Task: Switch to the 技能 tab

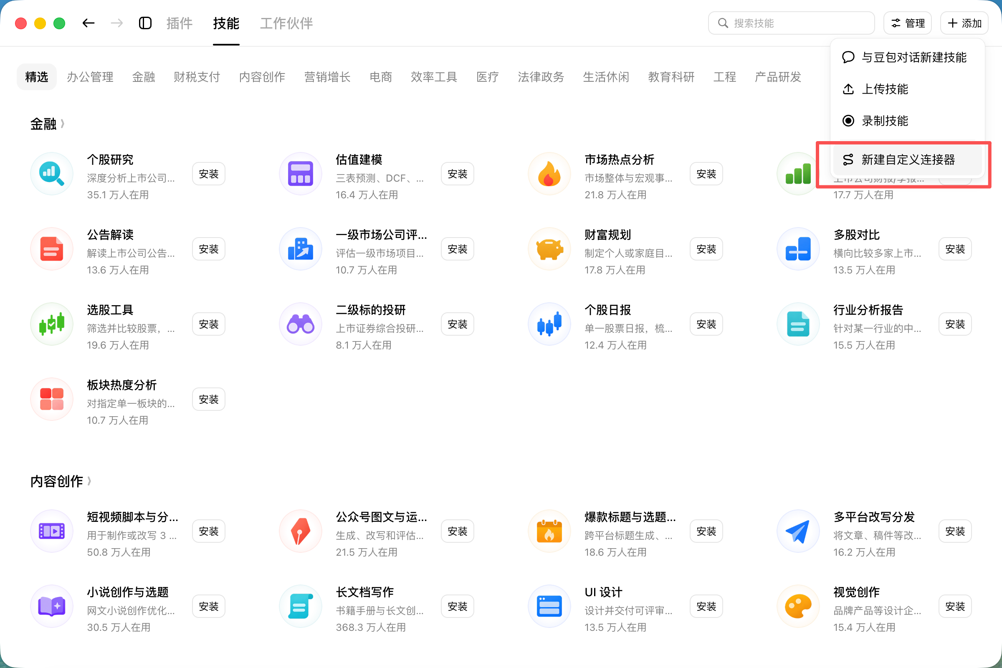Action: pos(226,23)
